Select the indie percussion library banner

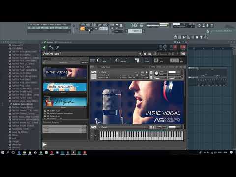(65, 87)
